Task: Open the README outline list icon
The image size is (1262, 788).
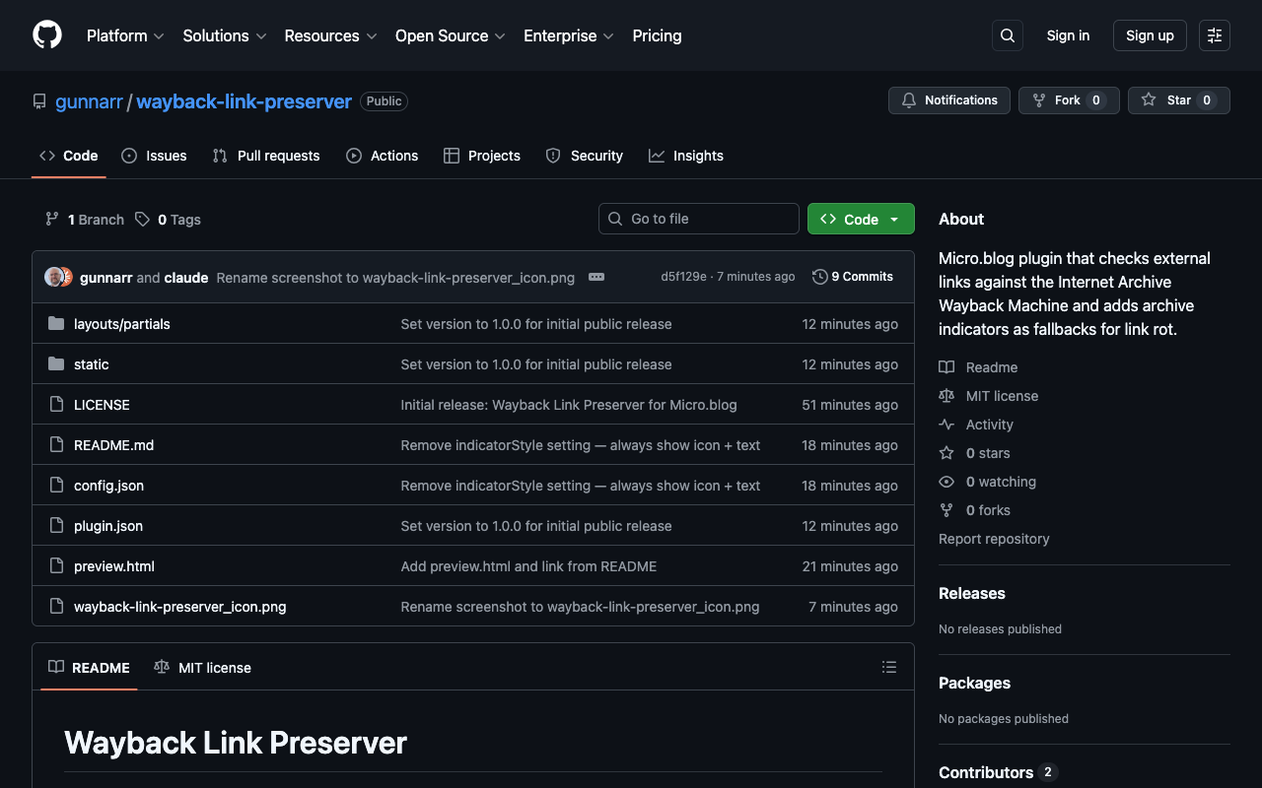Action: (x=889, y=667)
